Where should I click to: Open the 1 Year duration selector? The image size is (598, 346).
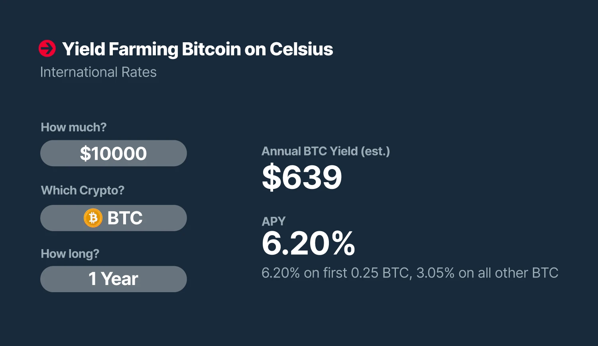114,279
